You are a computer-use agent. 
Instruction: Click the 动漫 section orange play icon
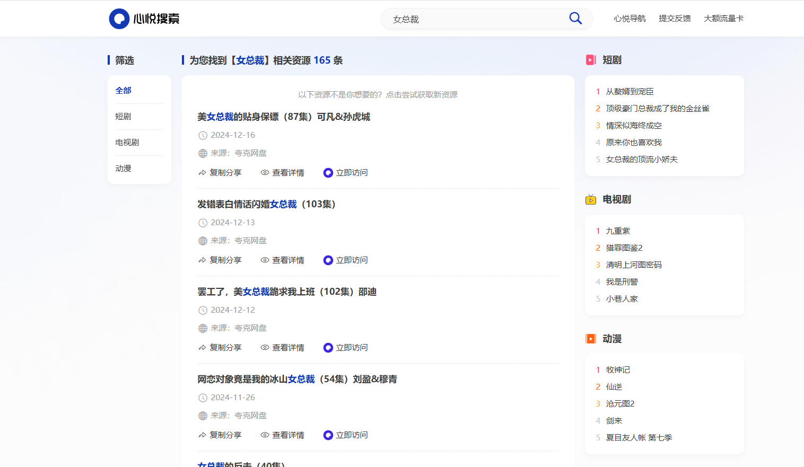591,339
